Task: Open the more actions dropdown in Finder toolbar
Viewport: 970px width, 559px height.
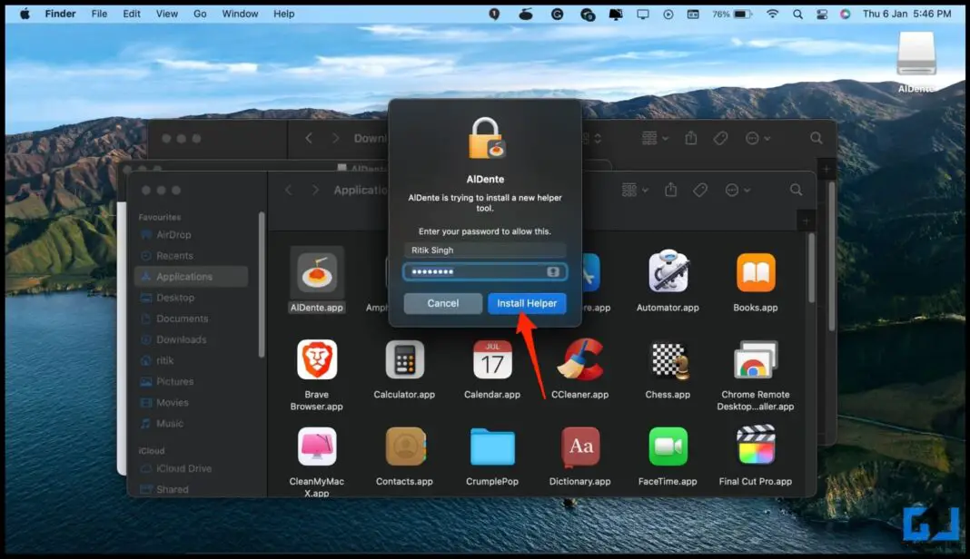Action: 737,190
